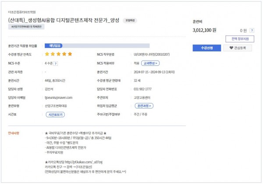
Task: Open the 시간표보기 timetable button
Action: (55, 115)
